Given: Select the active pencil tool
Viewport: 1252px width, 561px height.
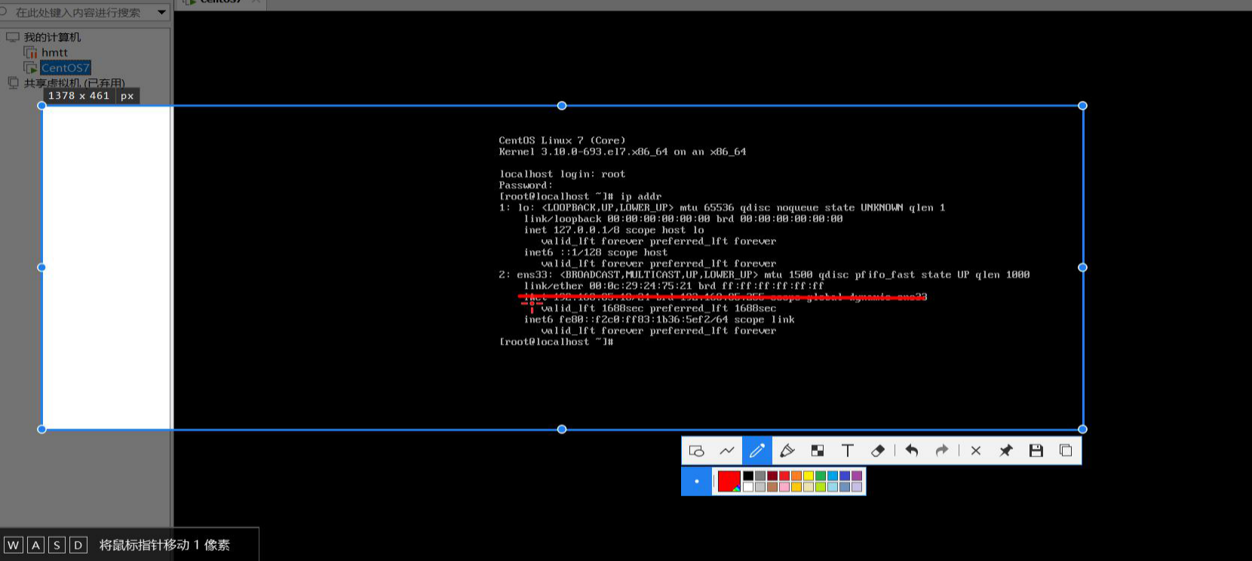Looking at the screenshot, I should pos(757,450).
